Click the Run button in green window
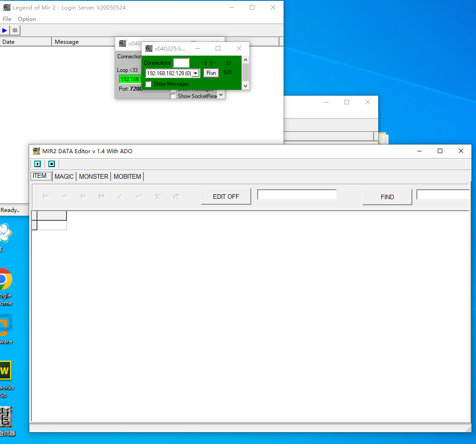Screen dimensions: 476x444 [211, 73]
